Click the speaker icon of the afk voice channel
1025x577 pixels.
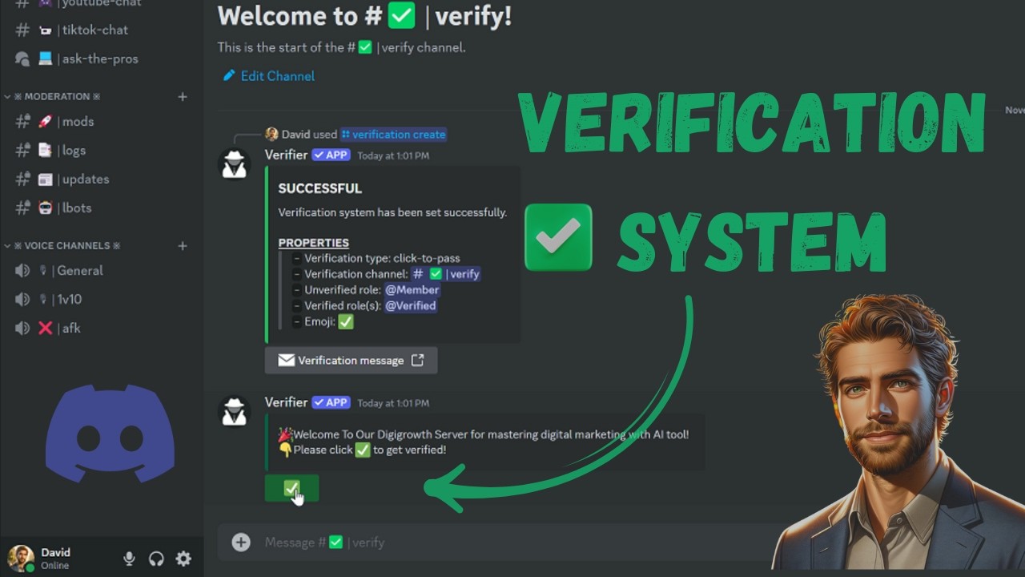click(x=22, y=329)
